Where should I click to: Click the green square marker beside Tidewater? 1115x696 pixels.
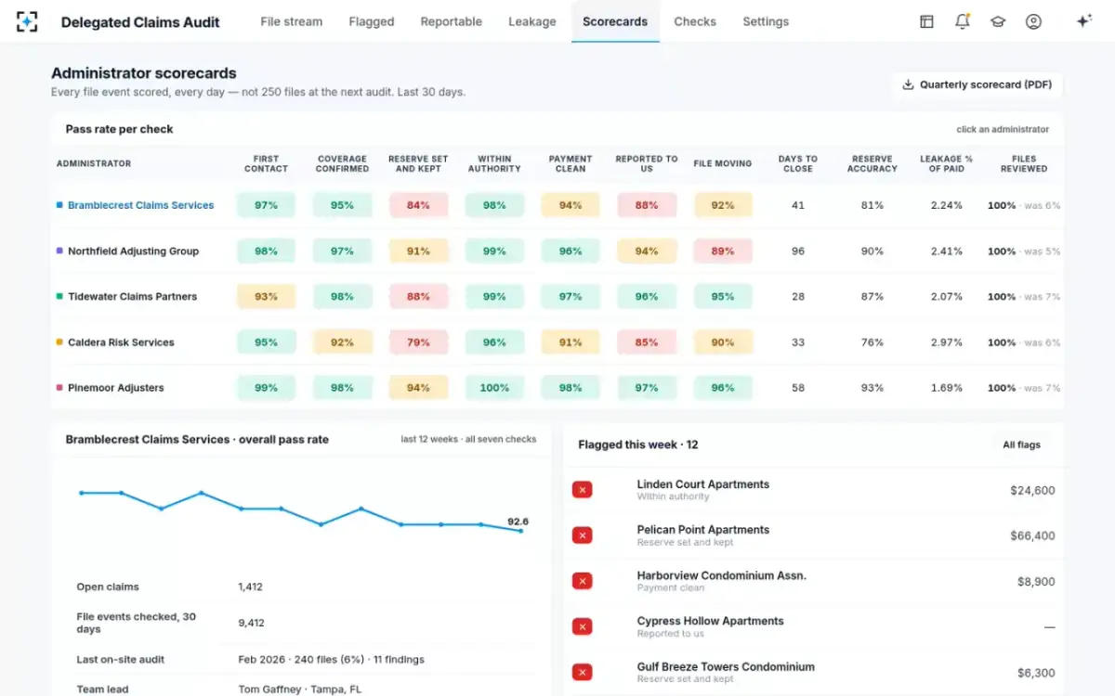coord(59,297)
